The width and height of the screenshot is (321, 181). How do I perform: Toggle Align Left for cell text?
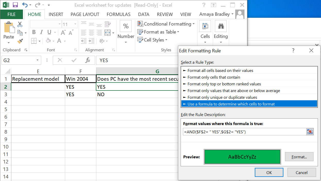point(83,33)
